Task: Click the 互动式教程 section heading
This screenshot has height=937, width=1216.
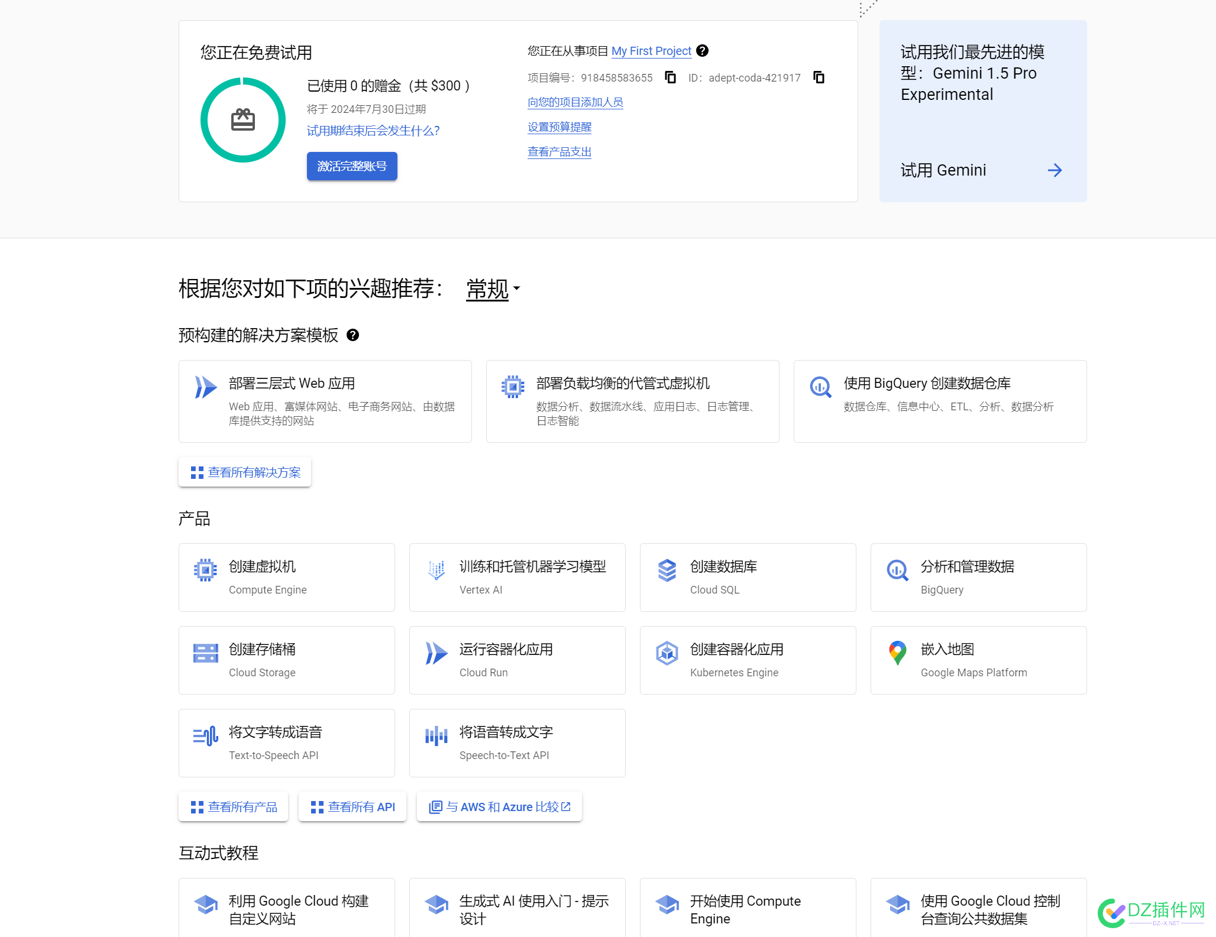Action: 218,852
